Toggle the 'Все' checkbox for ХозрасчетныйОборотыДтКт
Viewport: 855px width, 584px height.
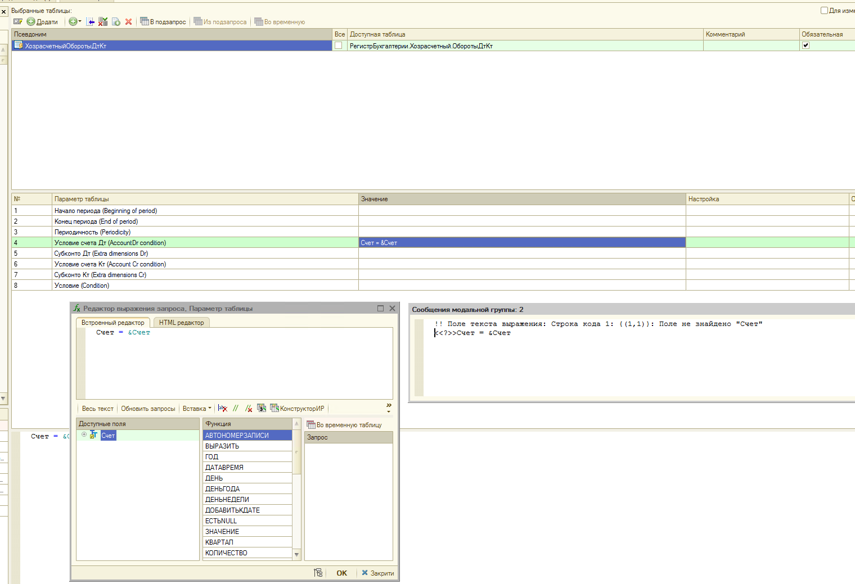coord(339,46)
